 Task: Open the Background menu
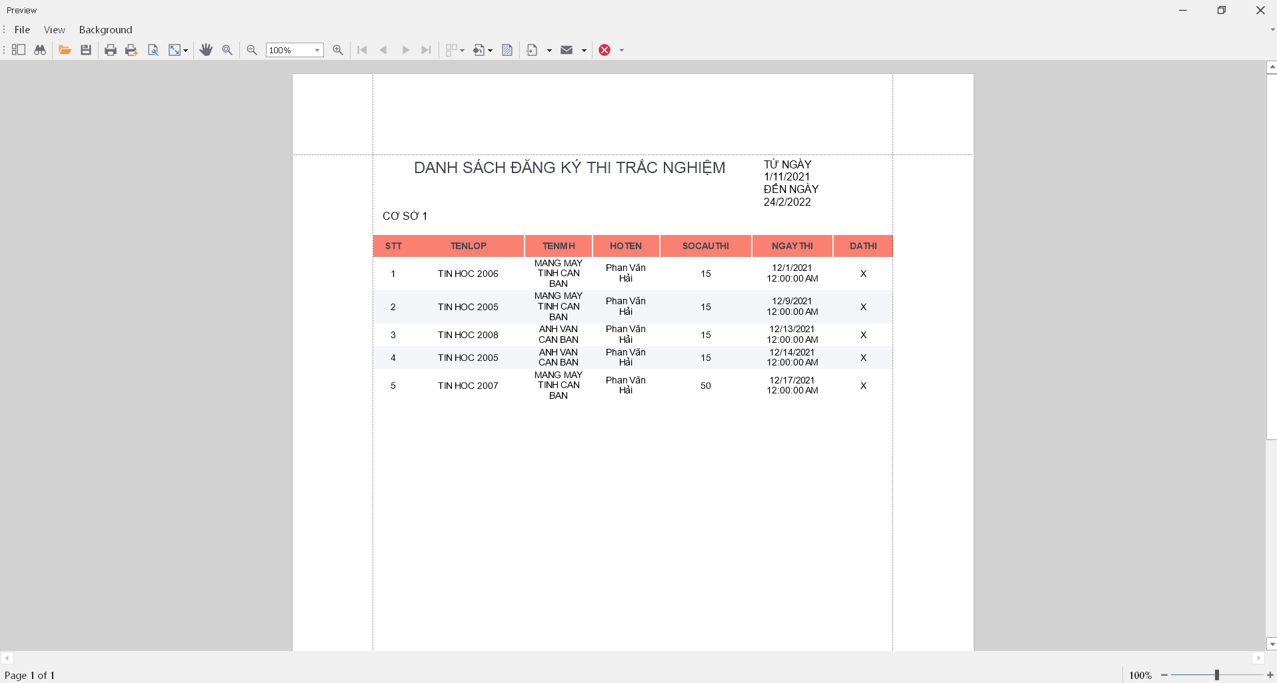coord(105,29)
